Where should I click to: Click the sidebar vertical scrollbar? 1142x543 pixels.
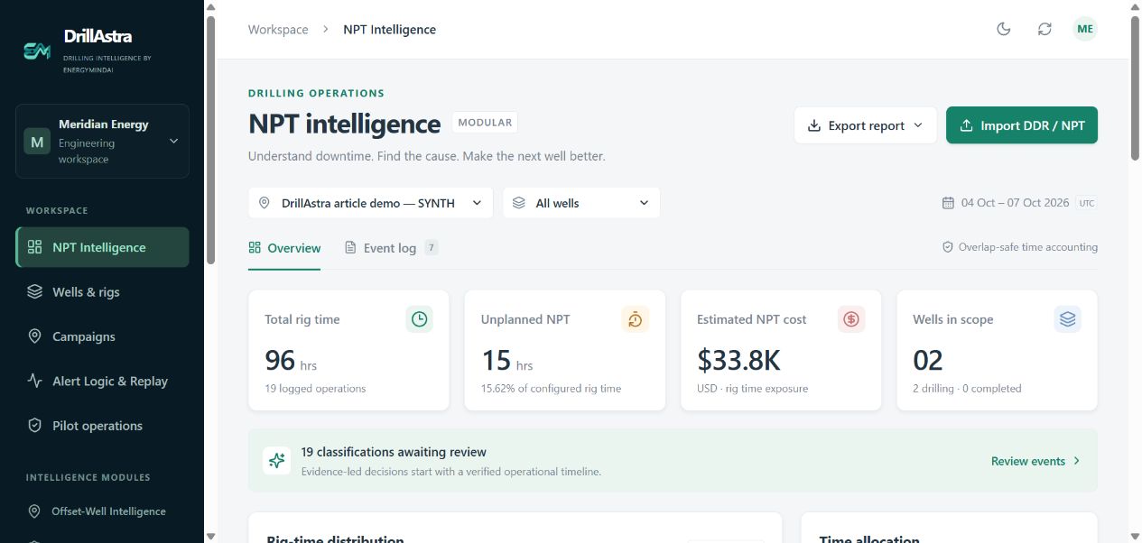(210, 140)
